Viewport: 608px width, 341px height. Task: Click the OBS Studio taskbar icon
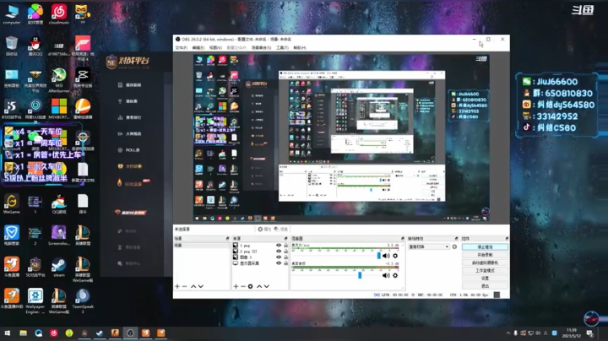pyautogui.click(x=130, y=333)
